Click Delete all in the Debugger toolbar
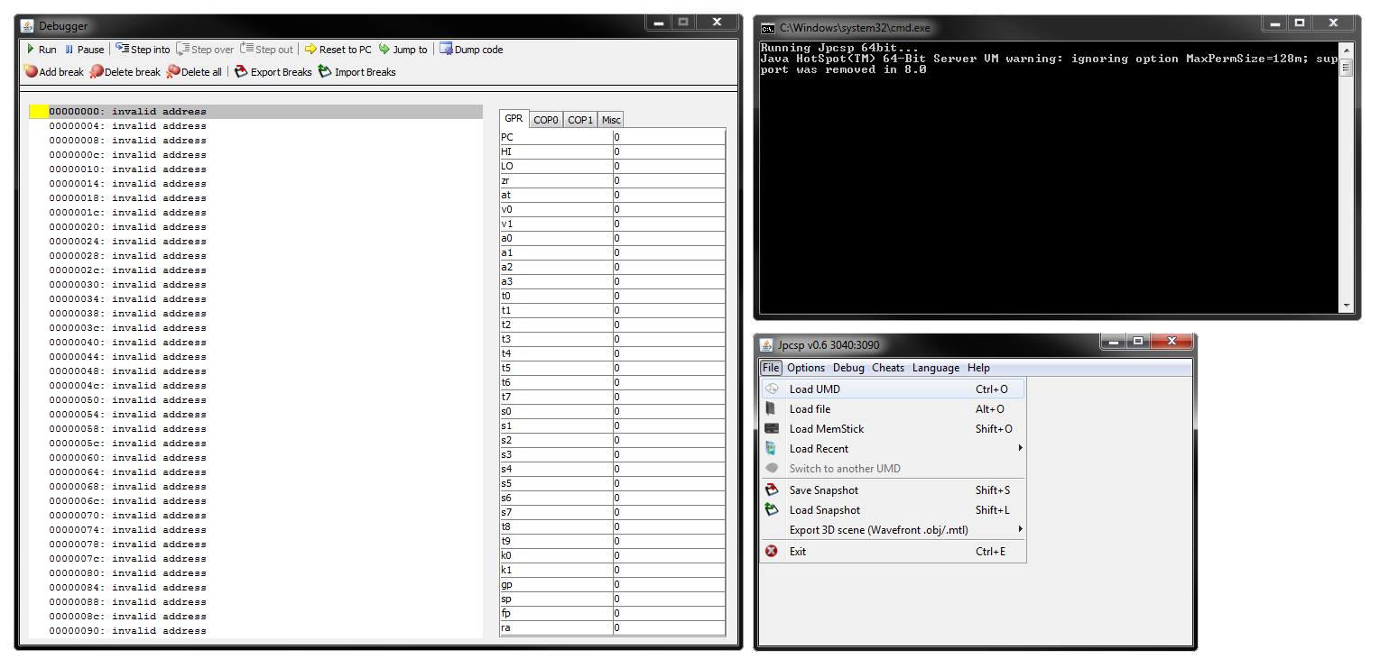Screen dimensions: 1389x668 [194, 72]
